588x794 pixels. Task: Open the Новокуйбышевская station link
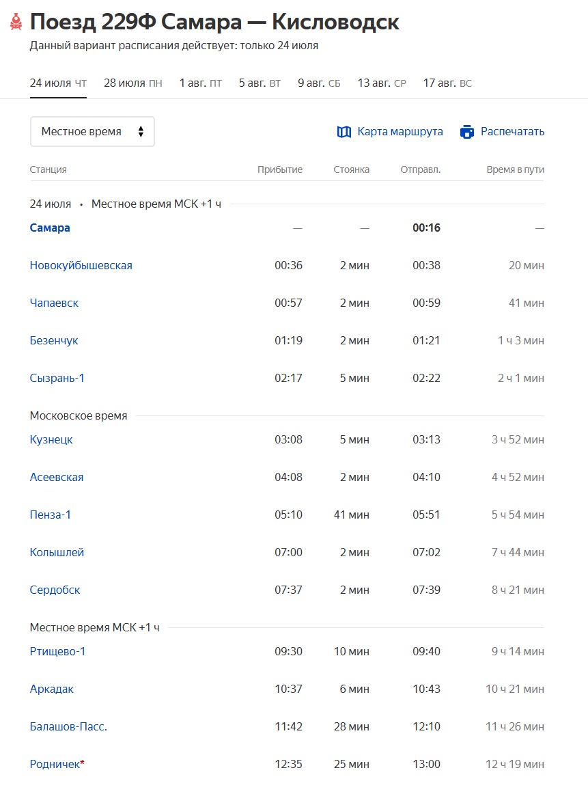[x=81, y=266]
